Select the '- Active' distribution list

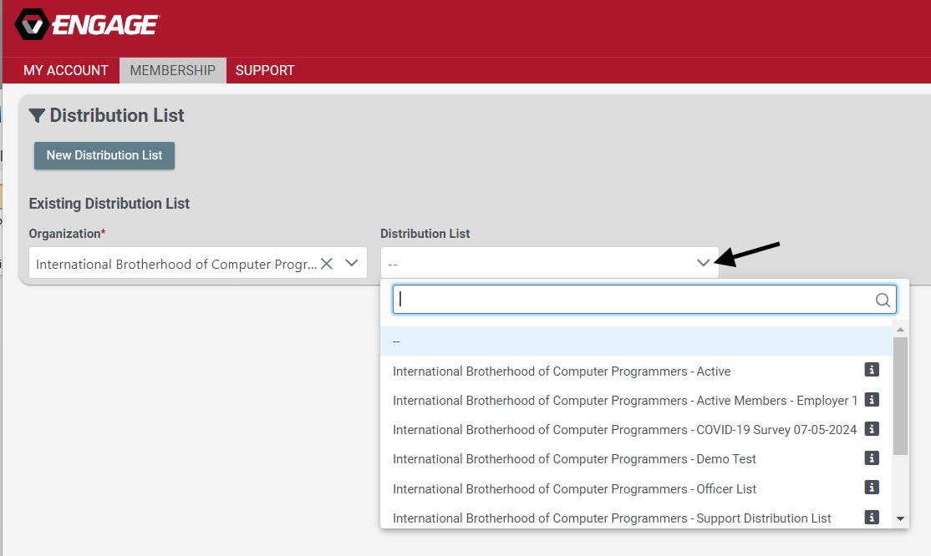click(x=637, y=371)
